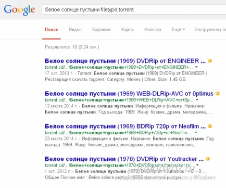Open the Инструменты поиска menu
This screenshot has width=226, height=188.
(x=210, y=30)
